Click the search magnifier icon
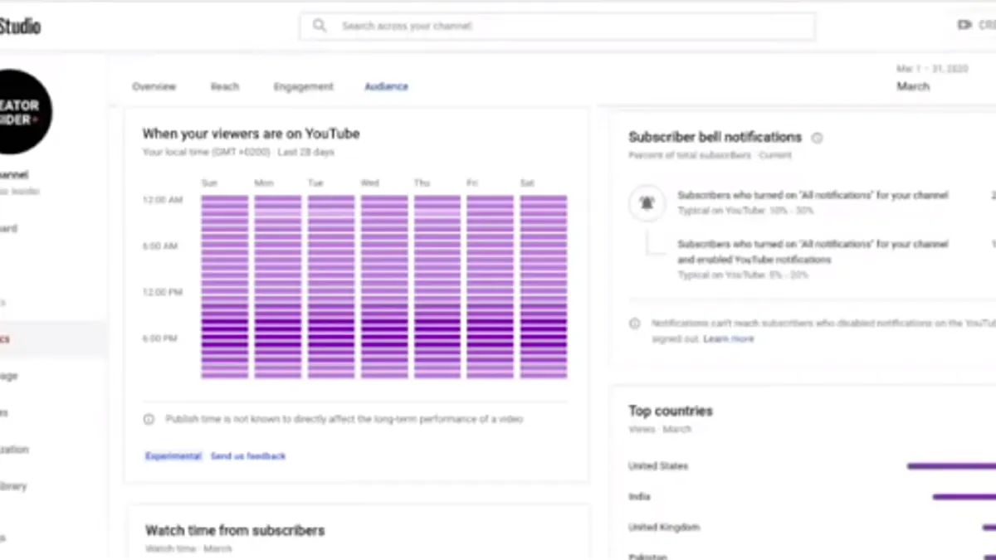The width and height of the screenshot is (996, 560). click(320, 26)
